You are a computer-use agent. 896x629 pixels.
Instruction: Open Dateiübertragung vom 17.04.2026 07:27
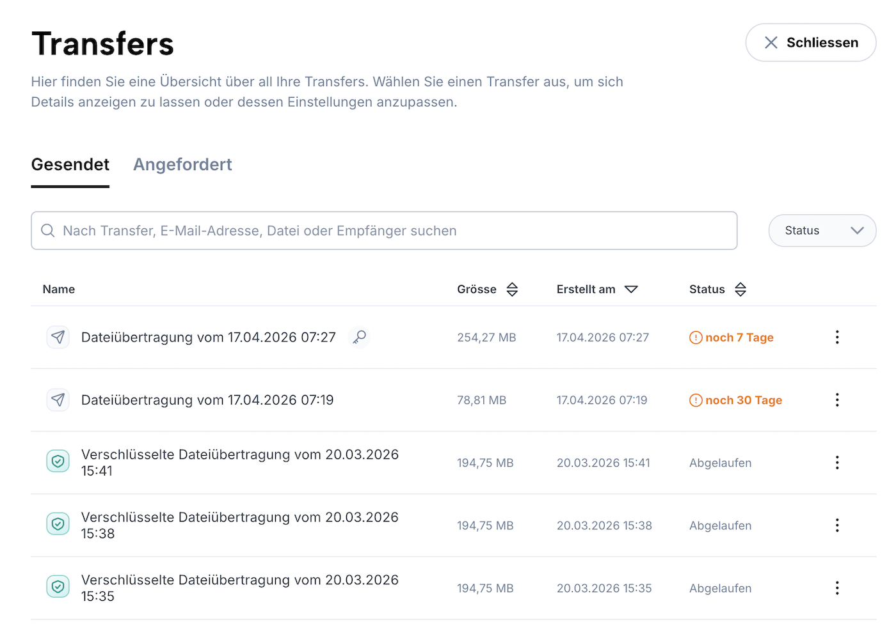click(209, 337)
